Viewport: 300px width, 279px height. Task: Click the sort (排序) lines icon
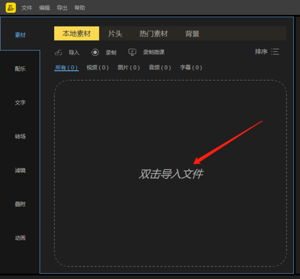click(275, 52)
